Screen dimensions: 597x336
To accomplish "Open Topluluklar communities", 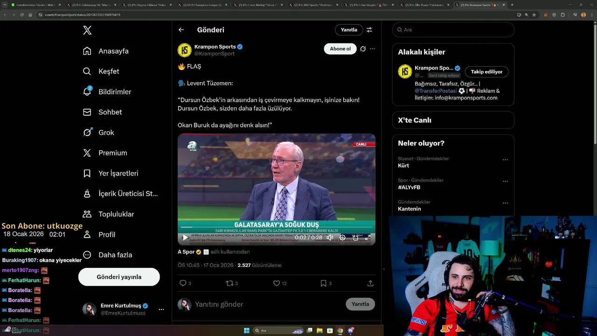I will tap(108, 214).
